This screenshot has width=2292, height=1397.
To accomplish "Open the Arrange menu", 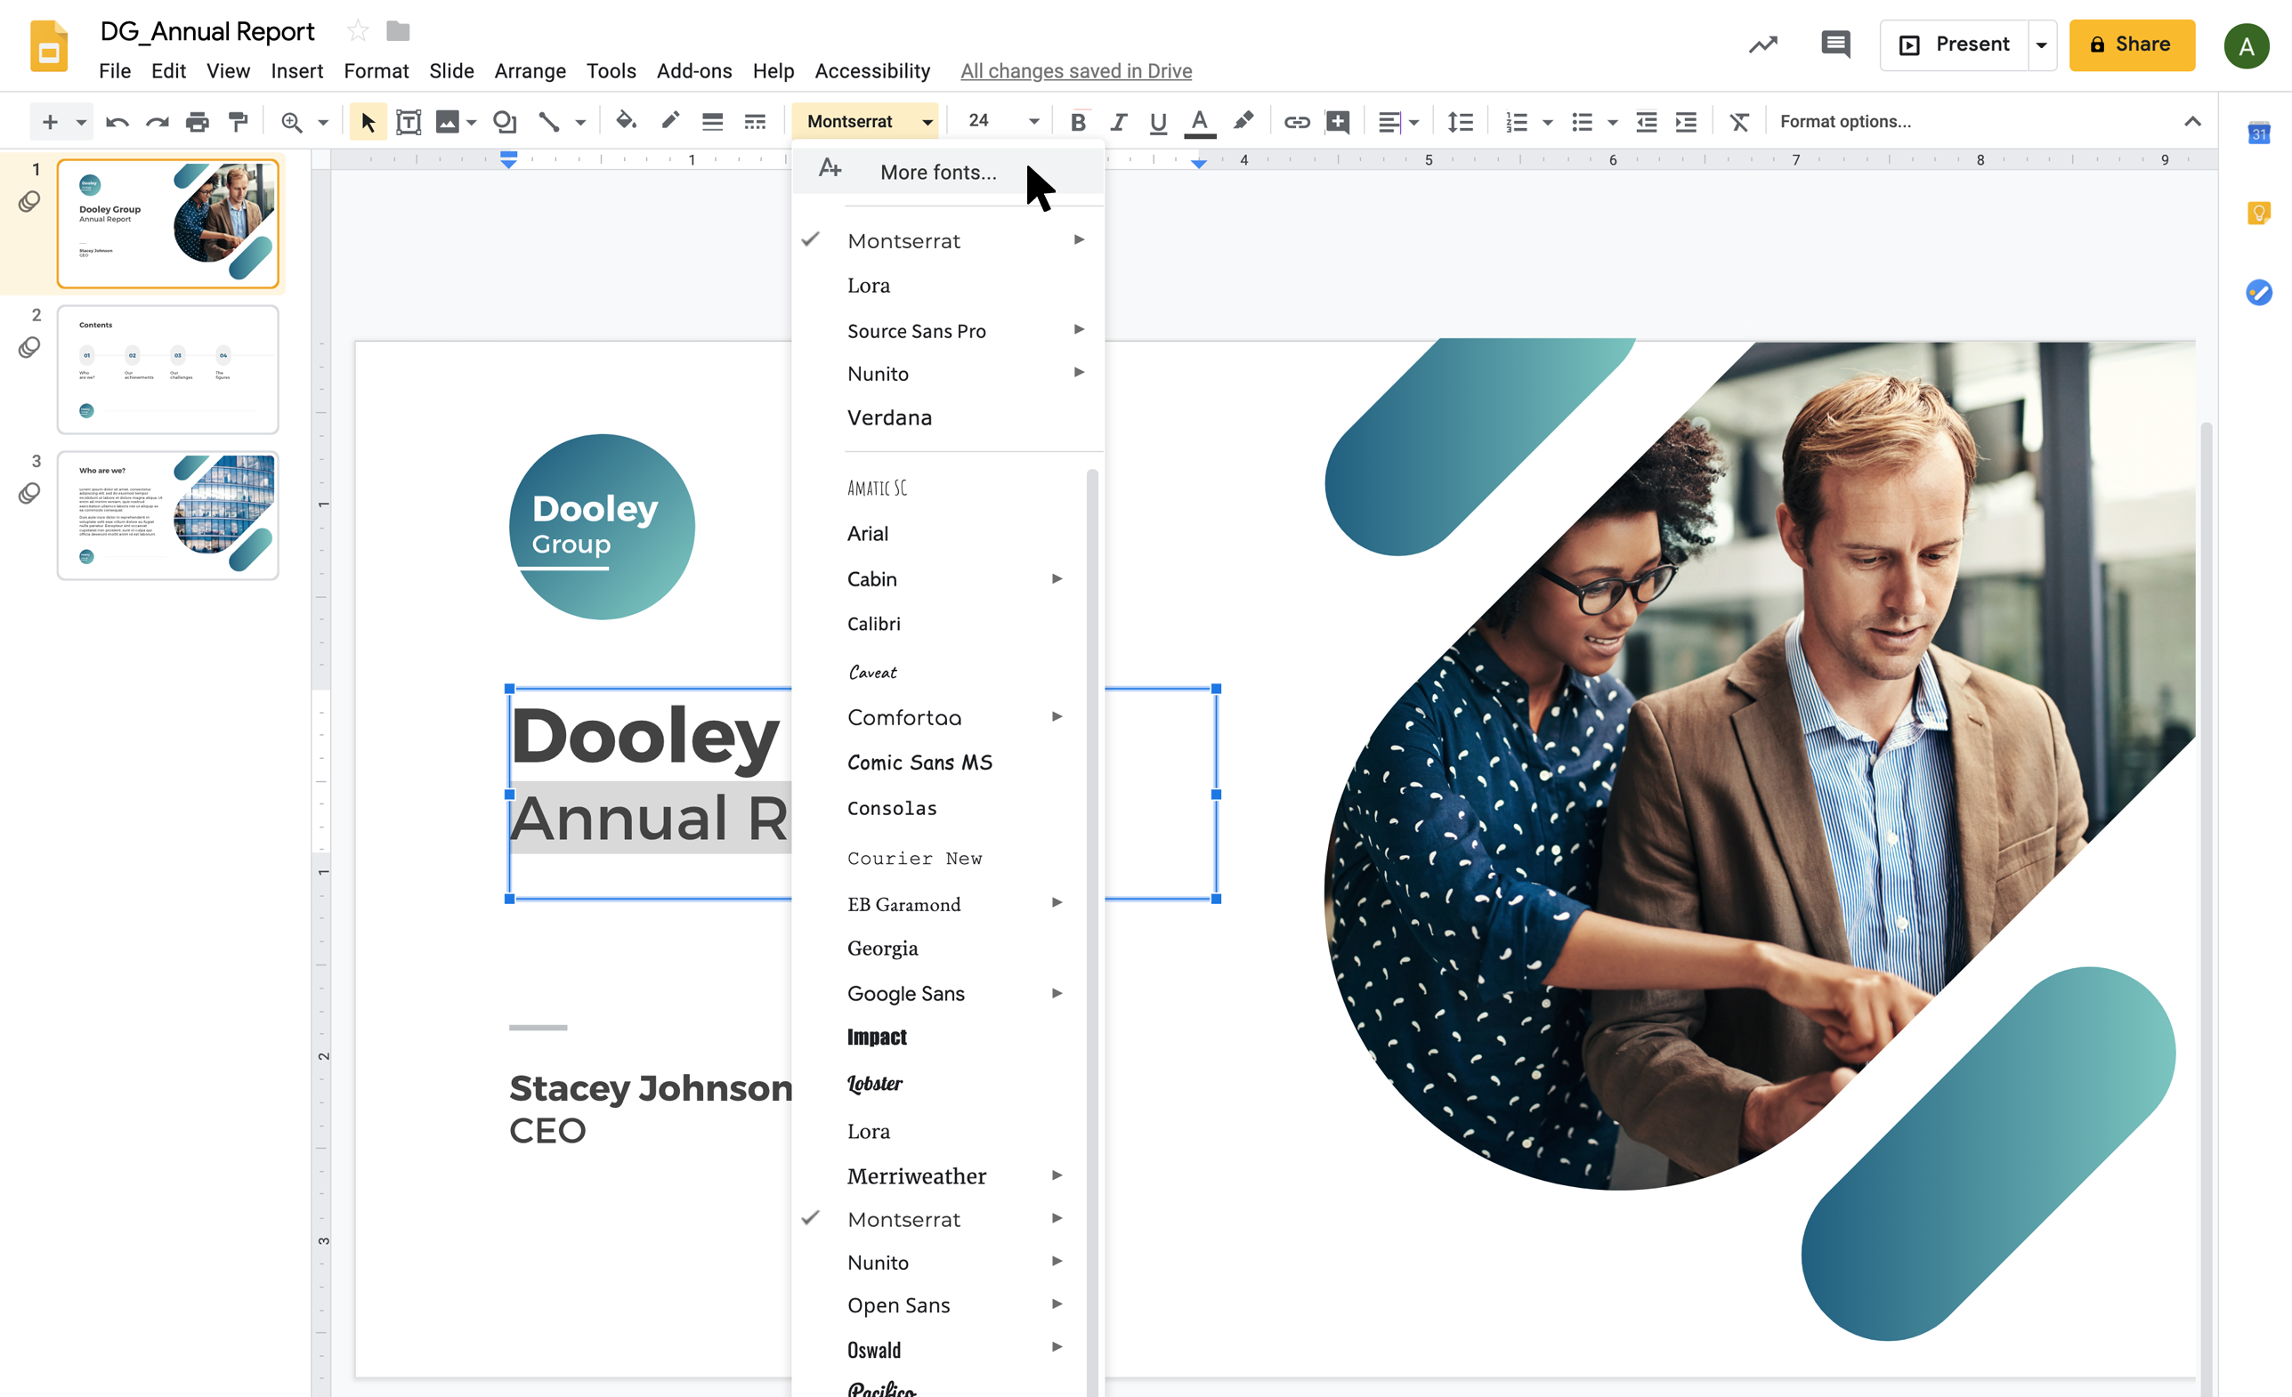I will tap(530, 70).
